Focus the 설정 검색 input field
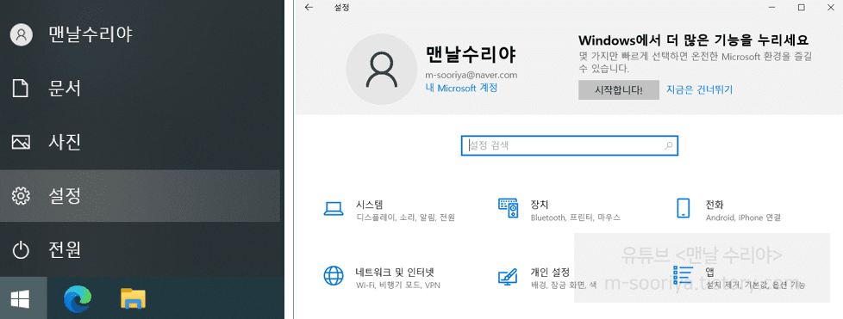Viewport: 843px width, 319px height. (x=570, y=145)
